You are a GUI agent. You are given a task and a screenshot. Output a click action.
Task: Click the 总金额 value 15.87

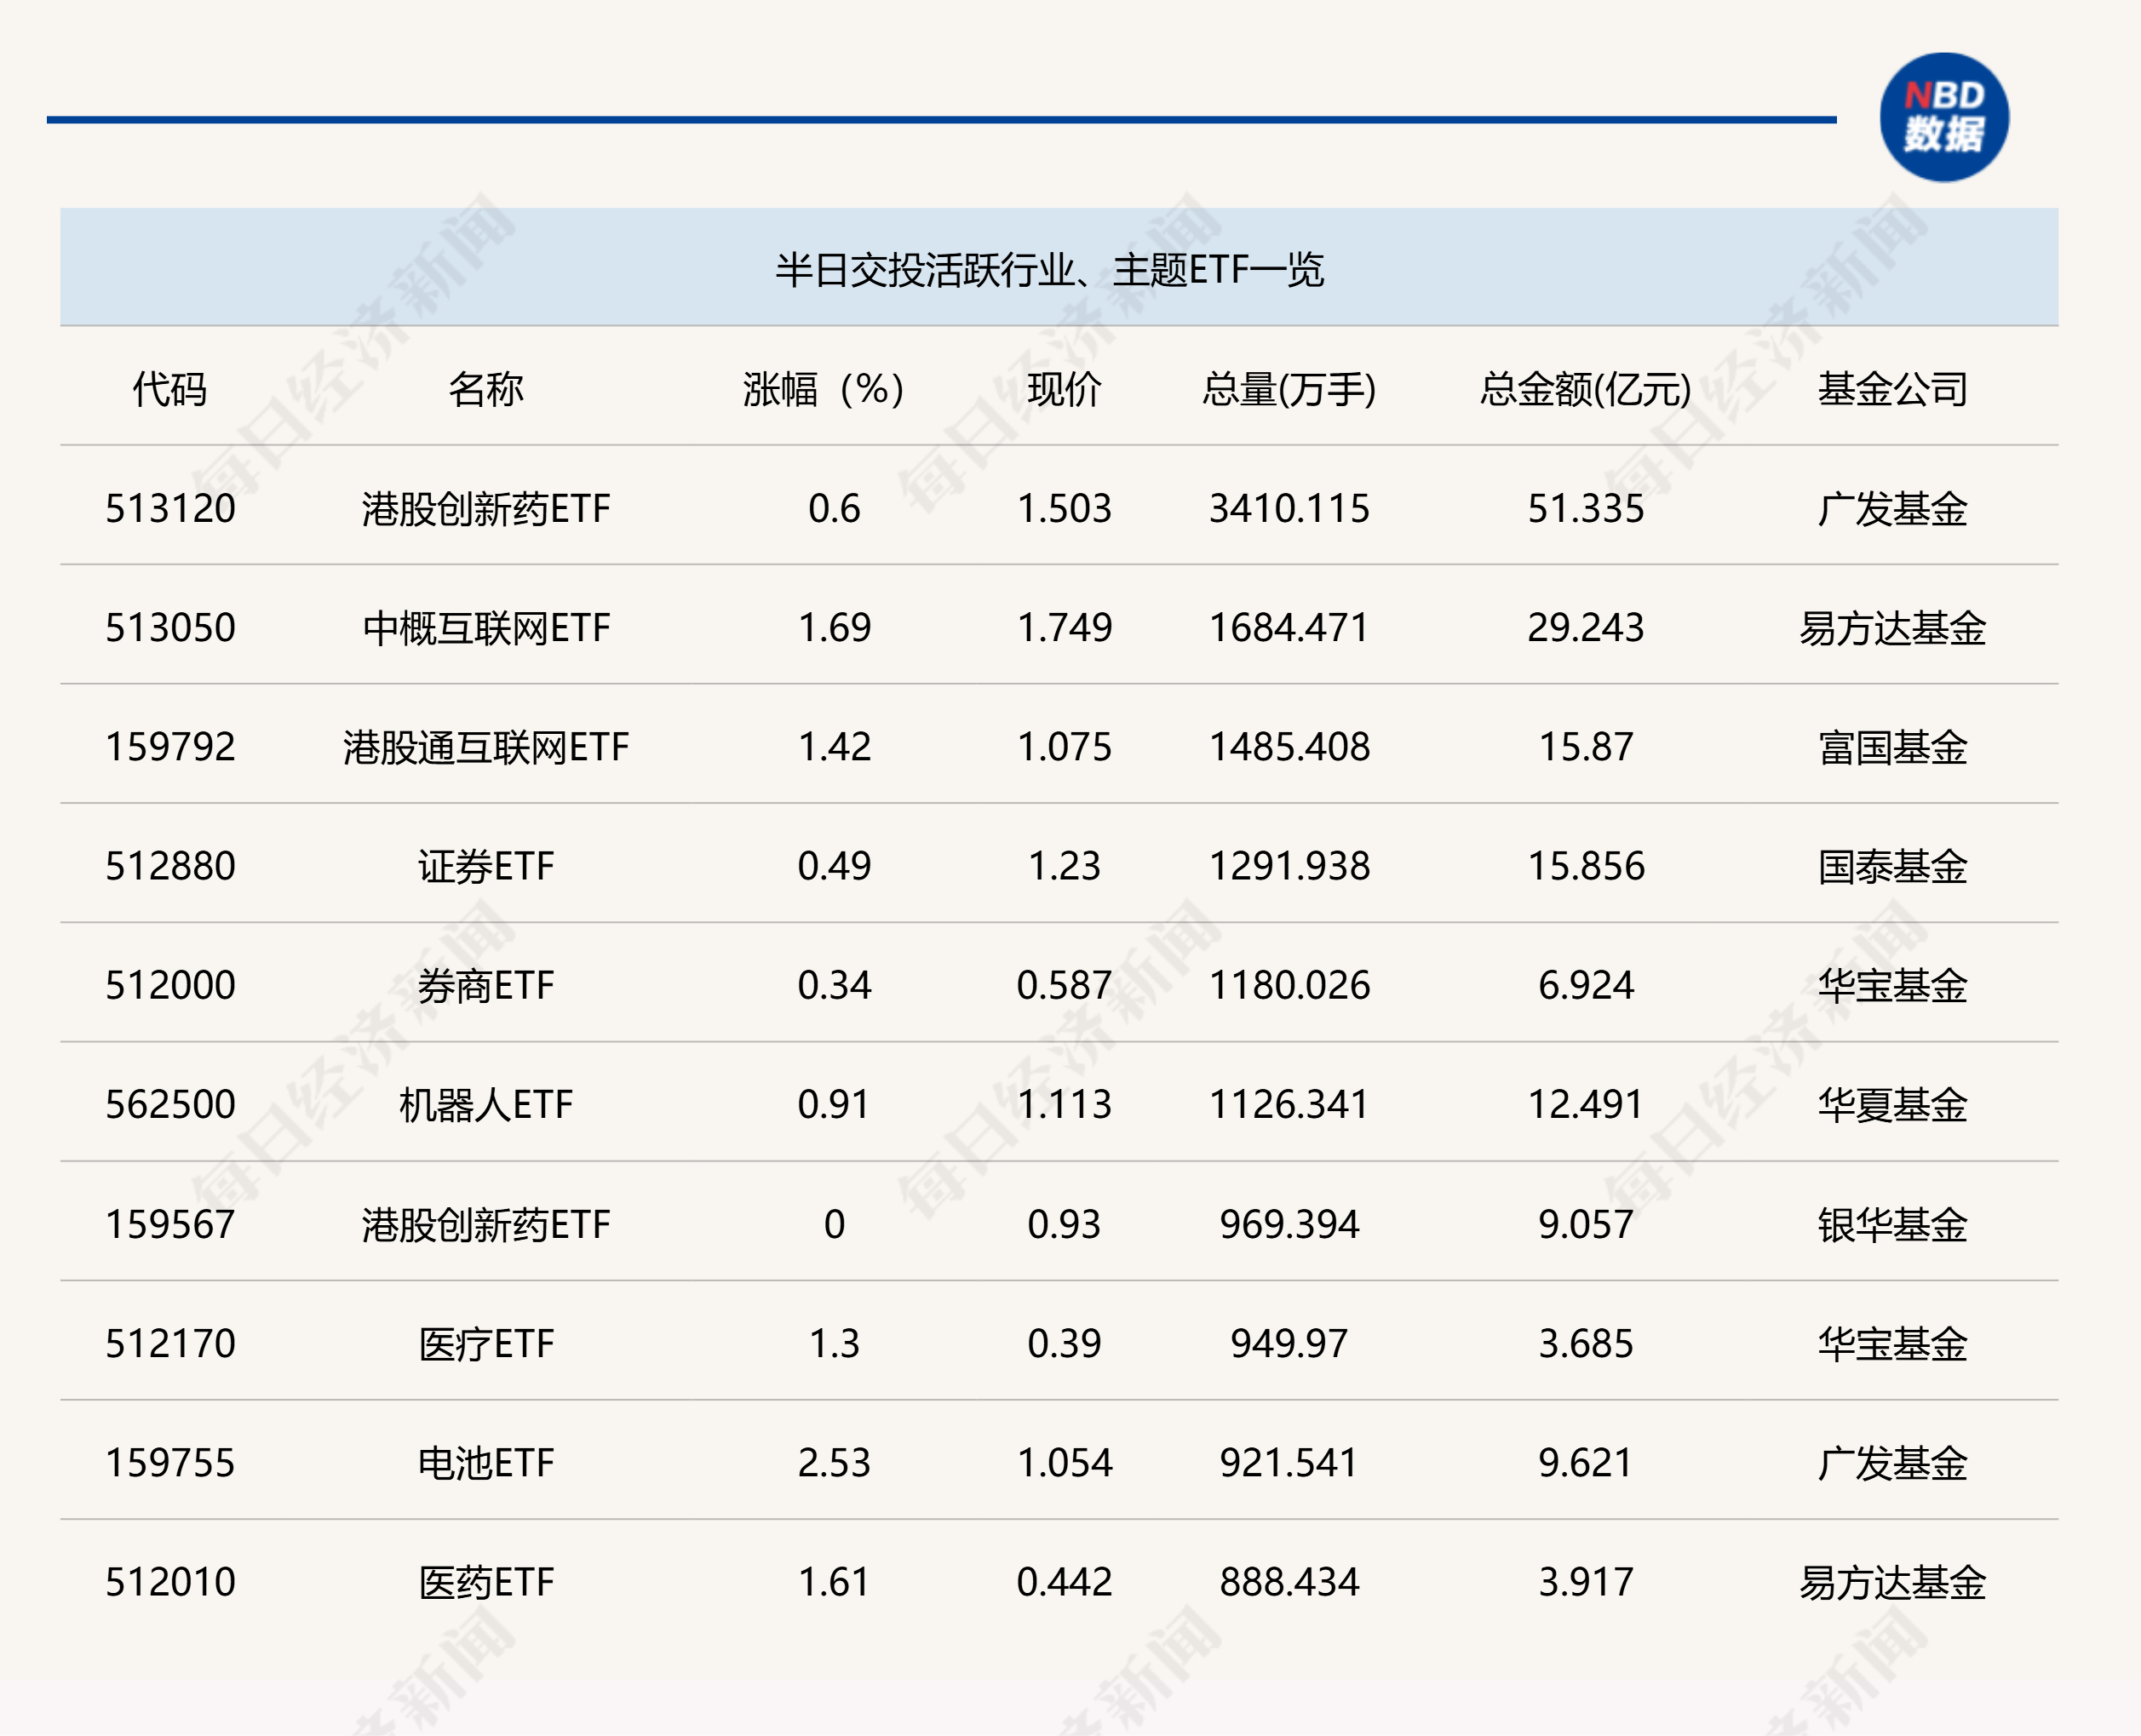tap(1586, 746)
